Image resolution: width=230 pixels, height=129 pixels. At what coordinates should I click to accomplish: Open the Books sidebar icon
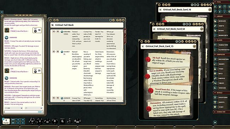[x=215, y=31]
